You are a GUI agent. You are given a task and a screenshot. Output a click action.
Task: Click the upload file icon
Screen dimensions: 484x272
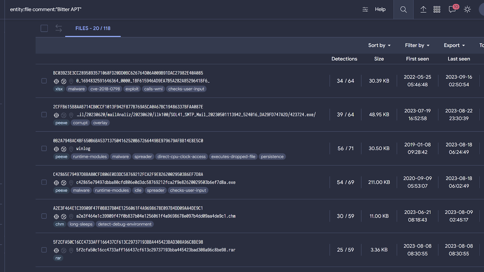(x=423, y=9)
